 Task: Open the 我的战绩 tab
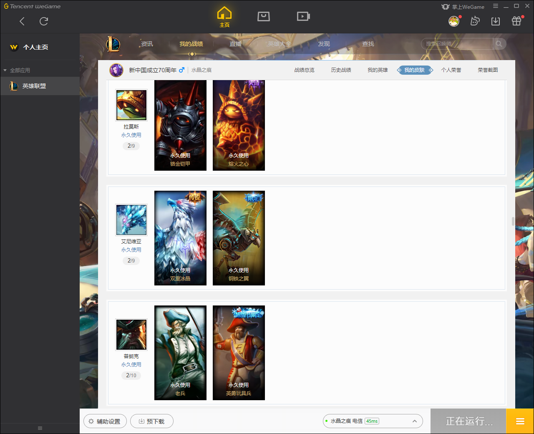[191, 44]
